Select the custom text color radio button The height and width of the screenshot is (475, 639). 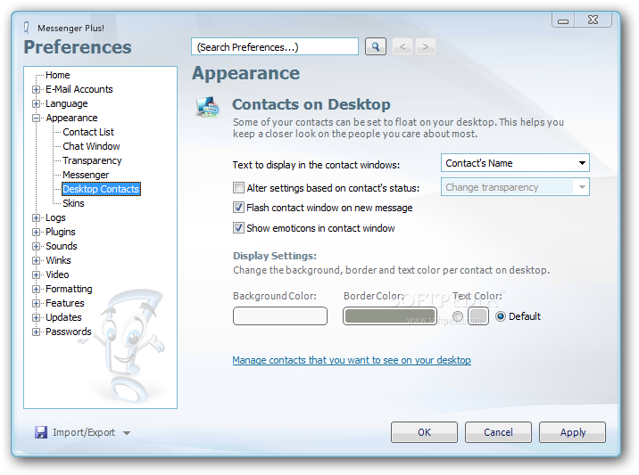point(458,316)
